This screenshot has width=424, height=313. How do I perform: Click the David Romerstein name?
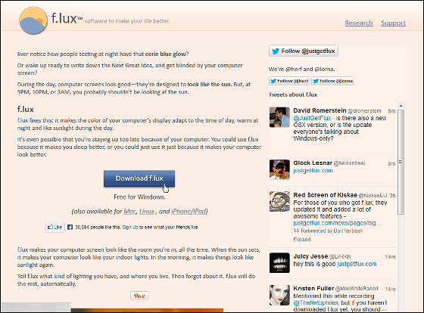pos(320,110)
